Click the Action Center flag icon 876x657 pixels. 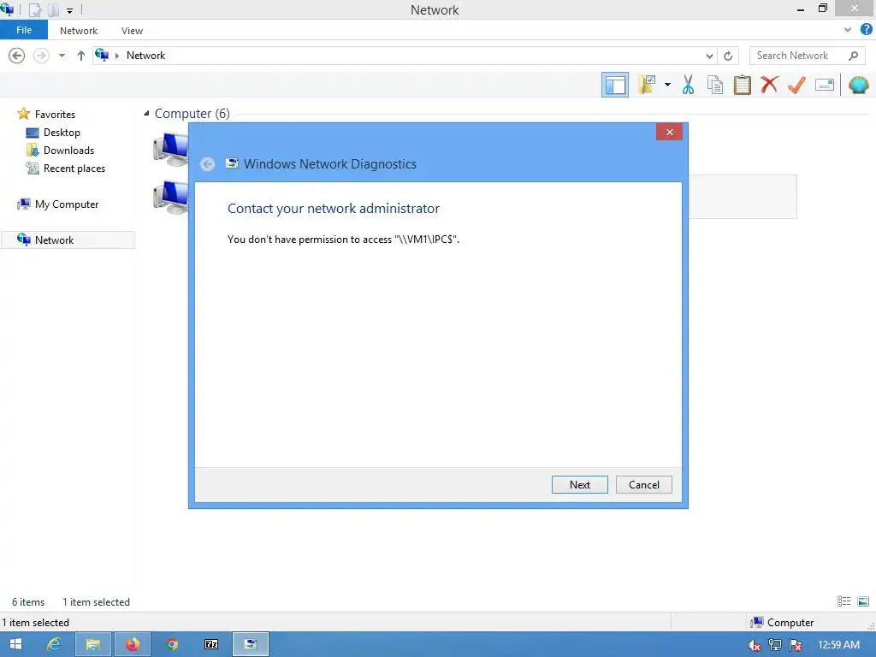pyautogui.click(x=796, y=645)
